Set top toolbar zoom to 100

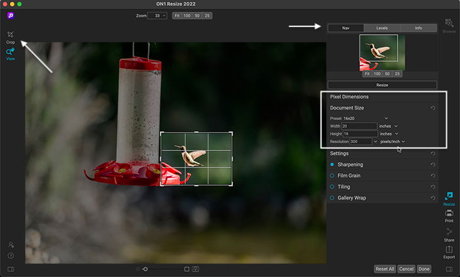point(187,16)
